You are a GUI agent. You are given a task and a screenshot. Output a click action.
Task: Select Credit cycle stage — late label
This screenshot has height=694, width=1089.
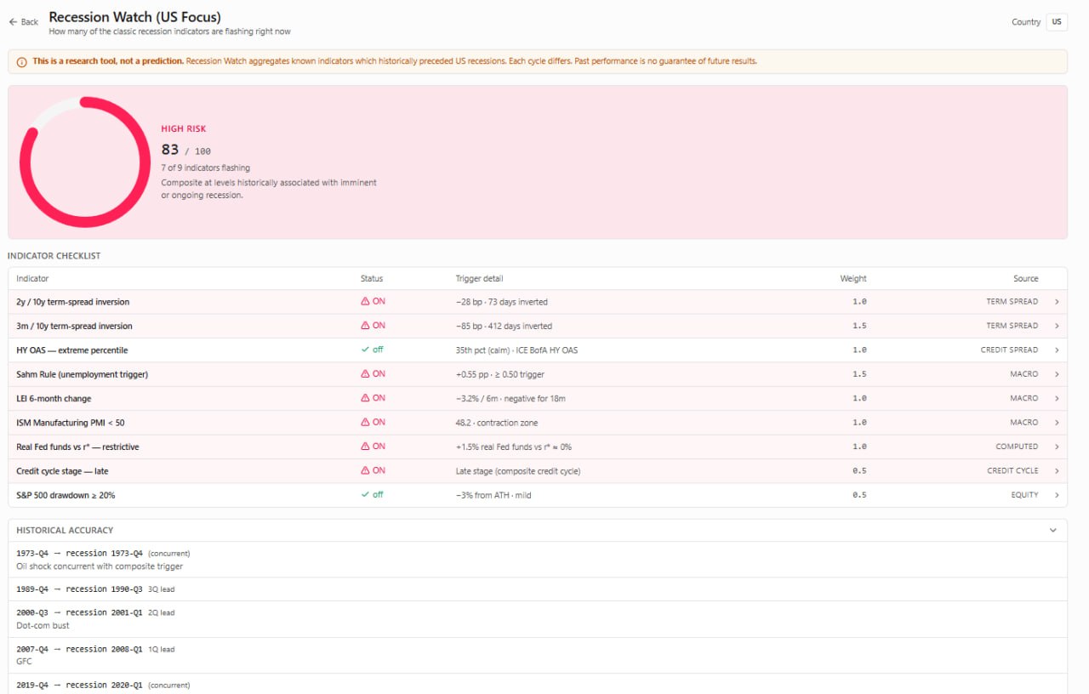coord(62,471)
